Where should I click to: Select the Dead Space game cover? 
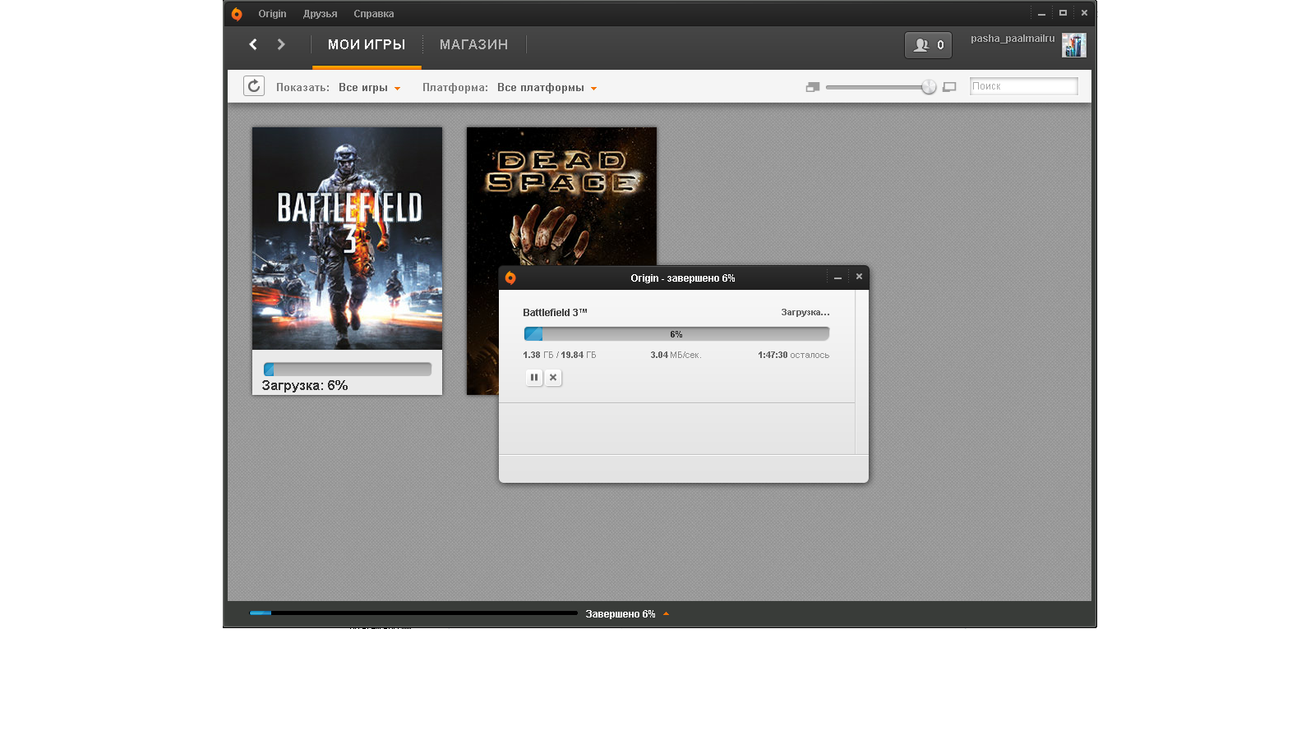tap(561, 197)
